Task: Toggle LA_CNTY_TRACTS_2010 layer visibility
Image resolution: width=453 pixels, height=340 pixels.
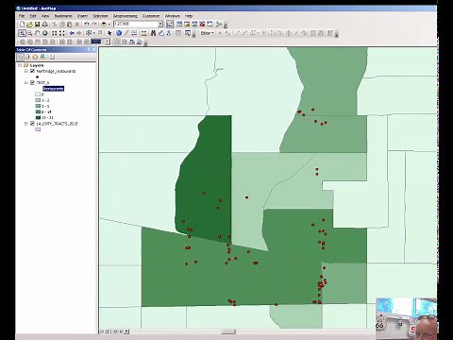Action: (x=32, y=124)
